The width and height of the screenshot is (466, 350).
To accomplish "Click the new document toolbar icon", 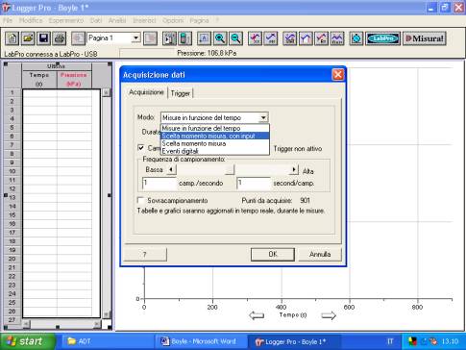I will point(12,38).
